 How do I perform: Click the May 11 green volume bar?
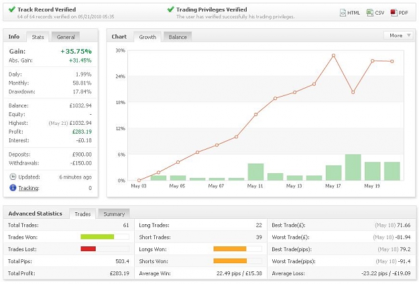click(x=255, y=172)
